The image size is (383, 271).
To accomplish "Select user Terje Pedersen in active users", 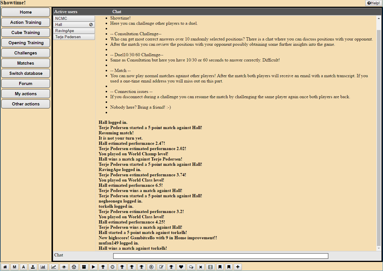I will coord(74,37).
